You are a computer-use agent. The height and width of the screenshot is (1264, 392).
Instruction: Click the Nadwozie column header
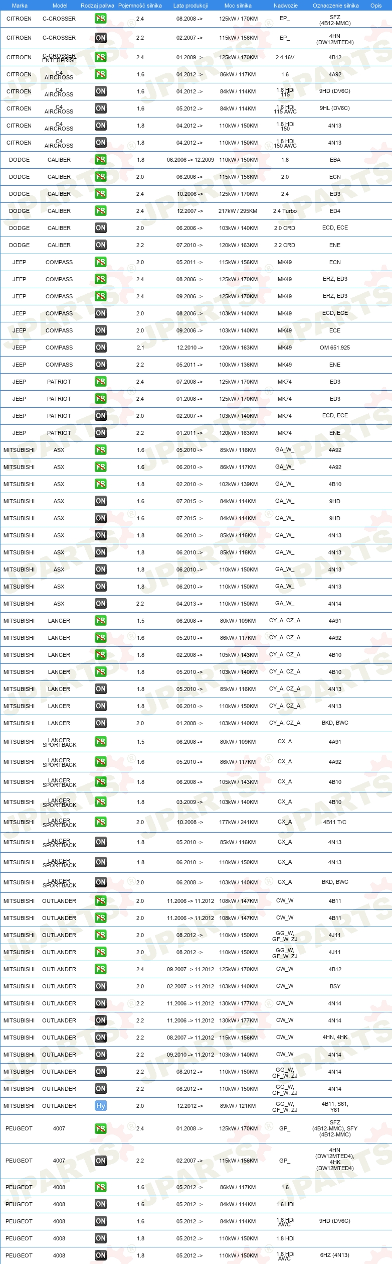(286, 6)
